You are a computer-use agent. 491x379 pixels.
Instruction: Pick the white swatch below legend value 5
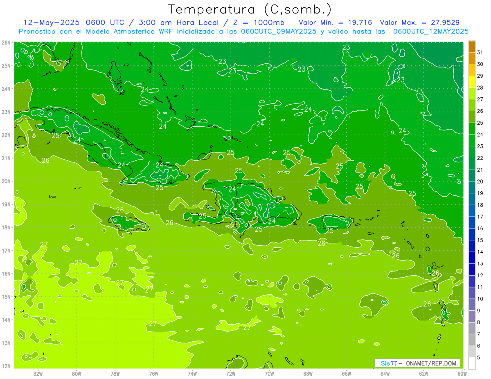tap(472, 363)
